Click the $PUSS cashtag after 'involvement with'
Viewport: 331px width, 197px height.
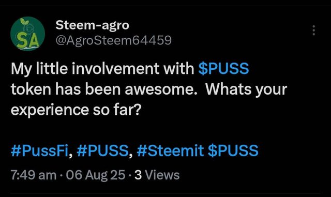coord(223,68)
